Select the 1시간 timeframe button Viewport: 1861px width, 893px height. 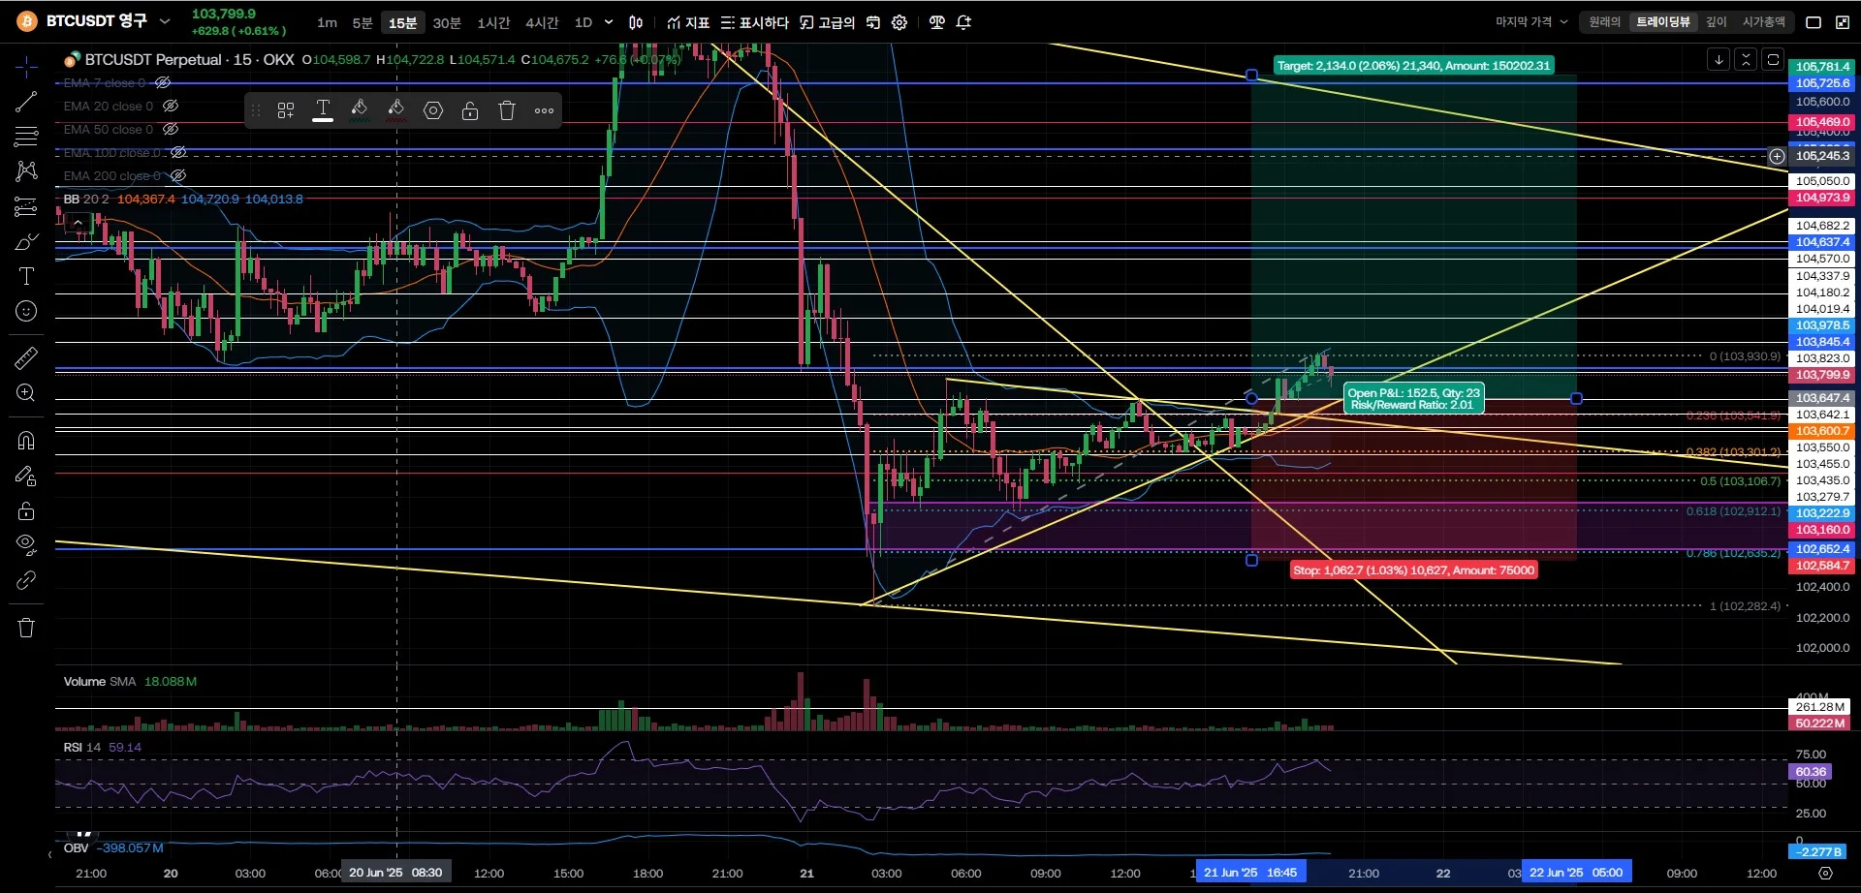tap(493, 22)
